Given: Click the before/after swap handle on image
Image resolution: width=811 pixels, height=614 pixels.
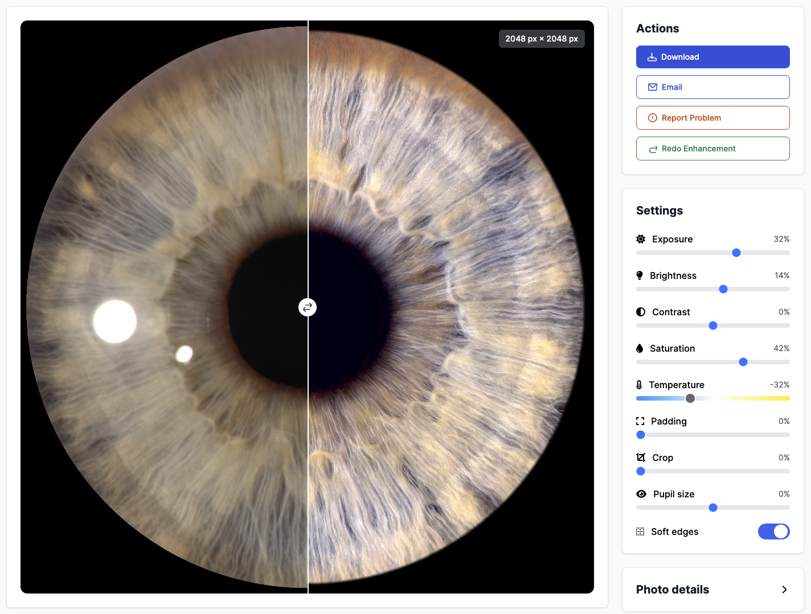Looking at the screenshot, I should (x=308, y=307).
